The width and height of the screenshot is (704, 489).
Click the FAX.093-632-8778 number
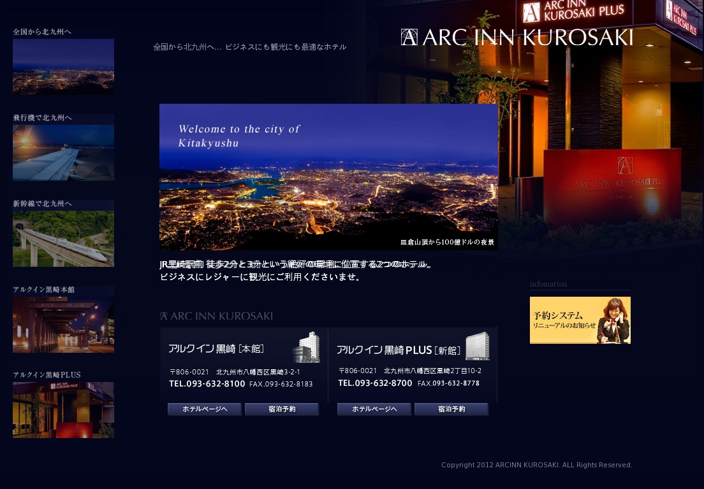(x=448, y=383)
